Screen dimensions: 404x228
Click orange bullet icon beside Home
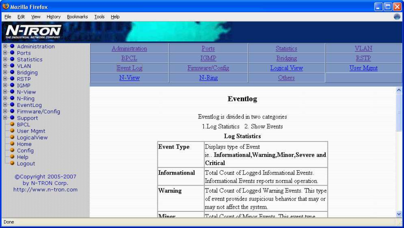click(x=12, y=144)
